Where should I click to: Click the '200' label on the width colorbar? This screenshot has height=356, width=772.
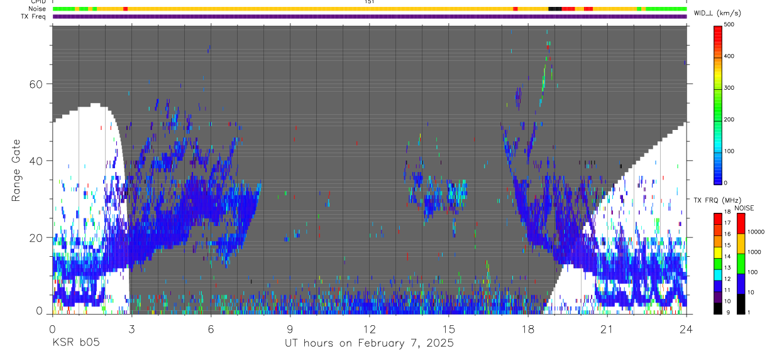pos(729,119)
